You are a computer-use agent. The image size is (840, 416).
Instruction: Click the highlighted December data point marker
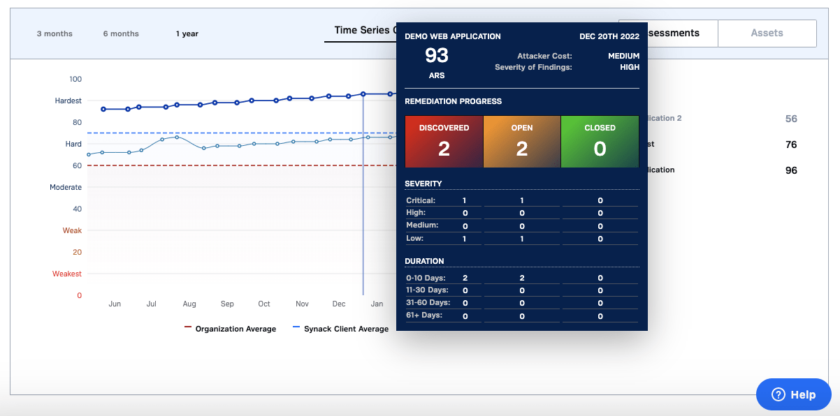pos(363,94)
